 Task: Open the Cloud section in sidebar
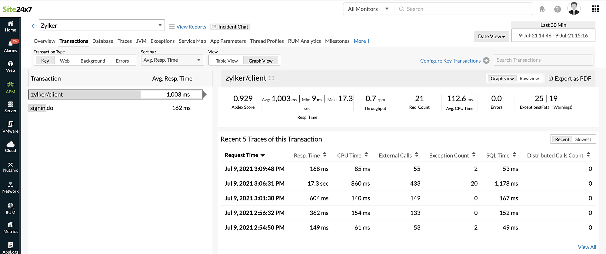[10, 147]
